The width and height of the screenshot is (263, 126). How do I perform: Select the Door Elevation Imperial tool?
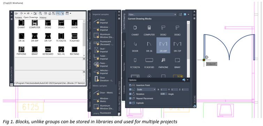104,79
